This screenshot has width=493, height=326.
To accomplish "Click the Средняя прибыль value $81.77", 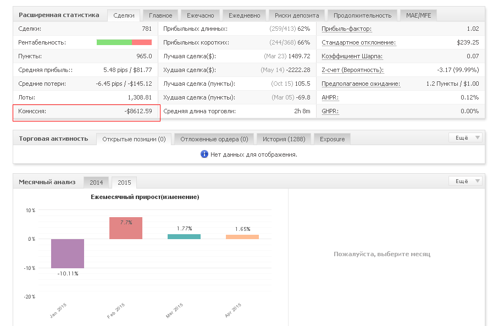I will (142, 70).
